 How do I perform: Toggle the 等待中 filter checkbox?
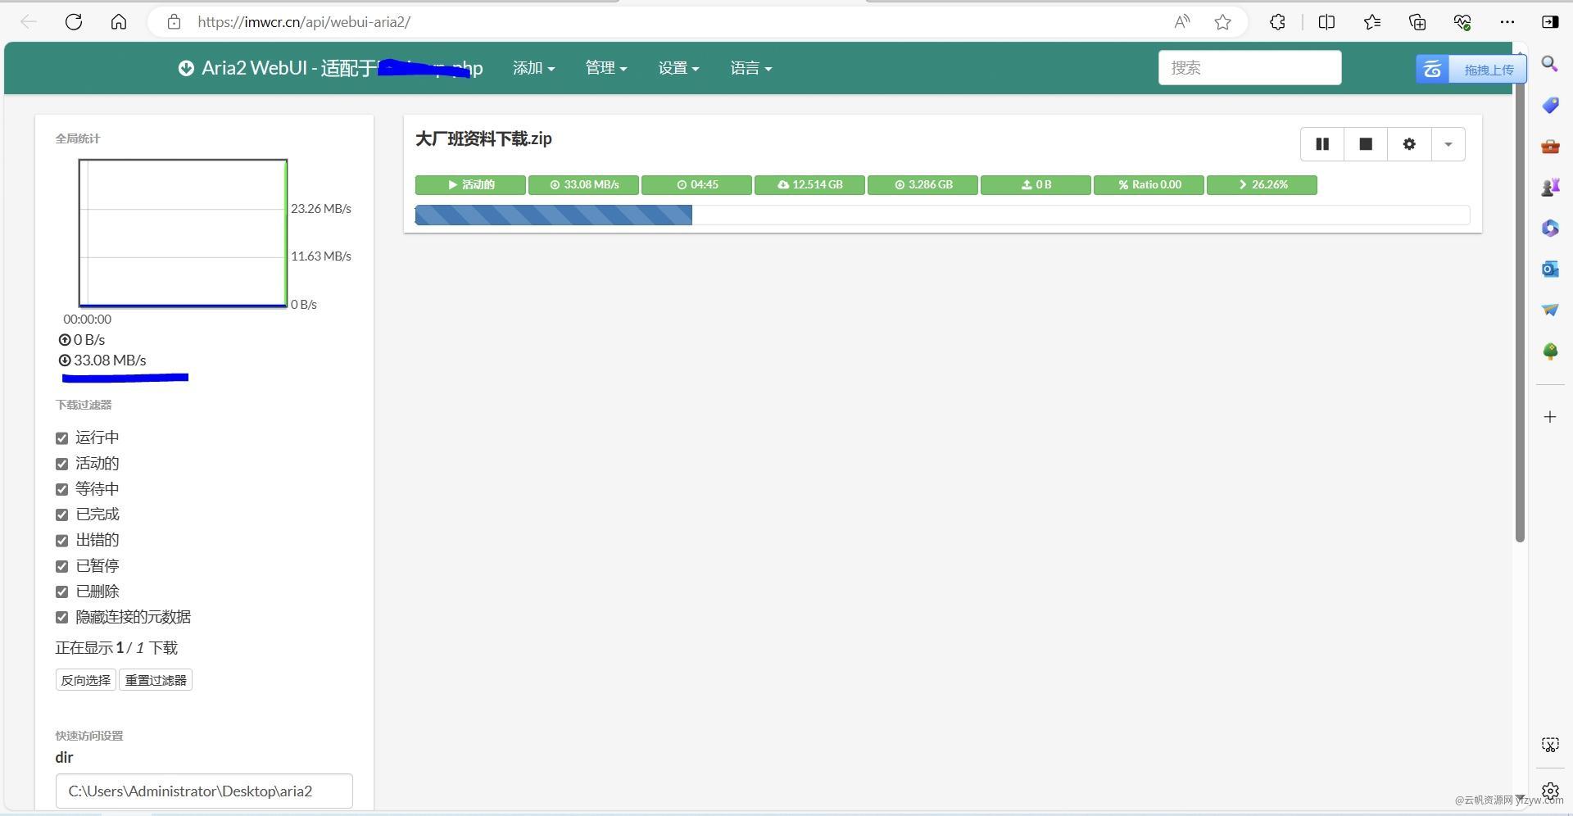[x=61, y=489]
